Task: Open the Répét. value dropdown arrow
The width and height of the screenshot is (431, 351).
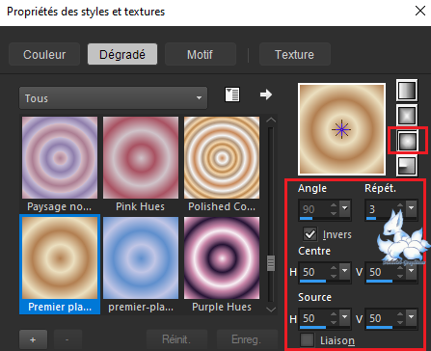Action: tap(412, 208)
